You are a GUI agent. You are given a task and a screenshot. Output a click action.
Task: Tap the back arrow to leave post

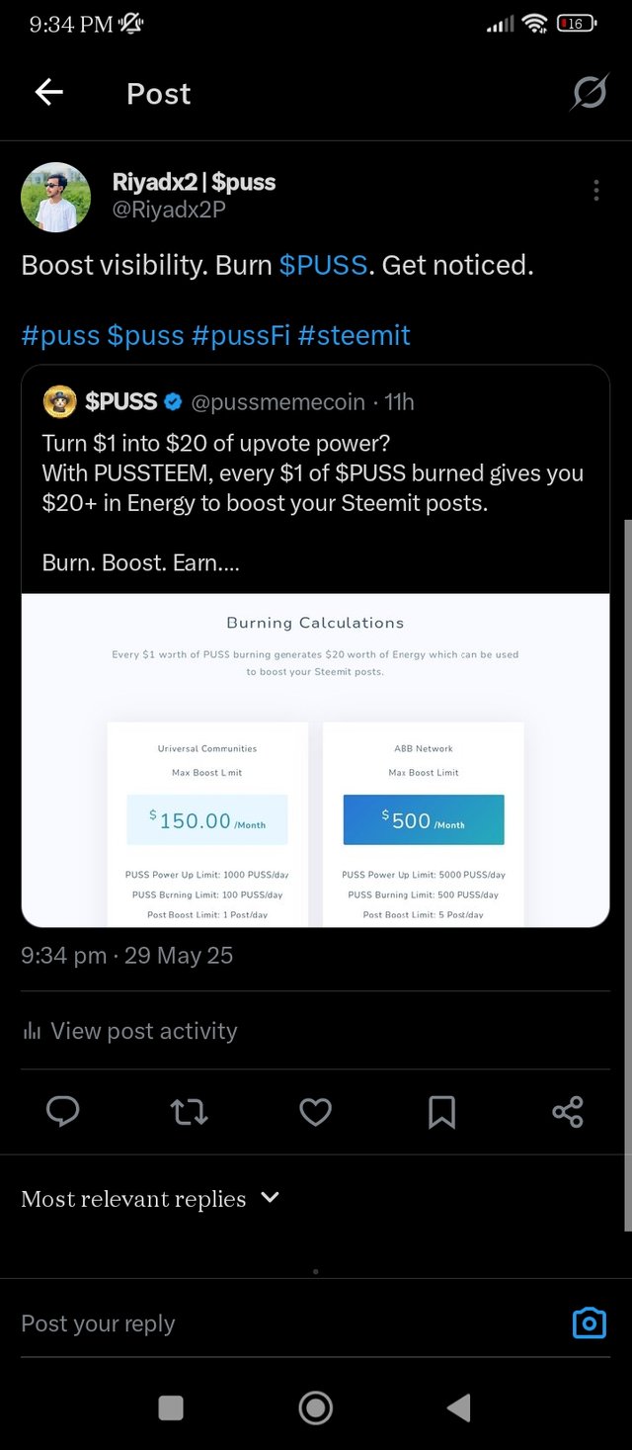[x=48, y=93]
